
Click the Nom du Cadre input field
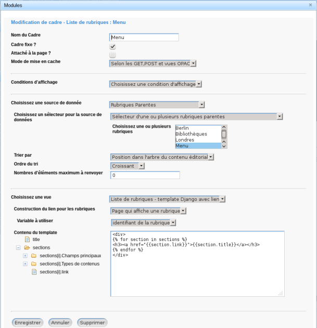(144, 37)
